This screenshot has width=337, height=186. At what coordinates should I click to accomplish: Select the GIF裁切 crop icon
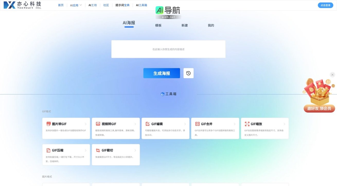(x=97, y=150)
